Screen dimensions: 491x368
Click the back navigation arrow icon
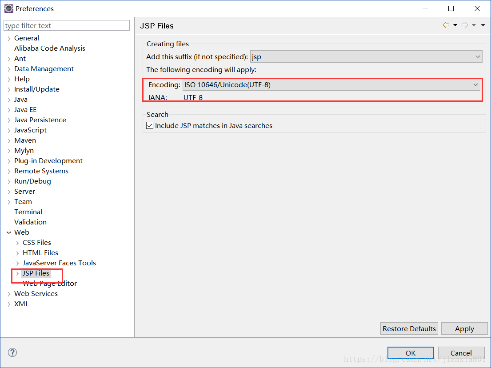click(446, 25)
